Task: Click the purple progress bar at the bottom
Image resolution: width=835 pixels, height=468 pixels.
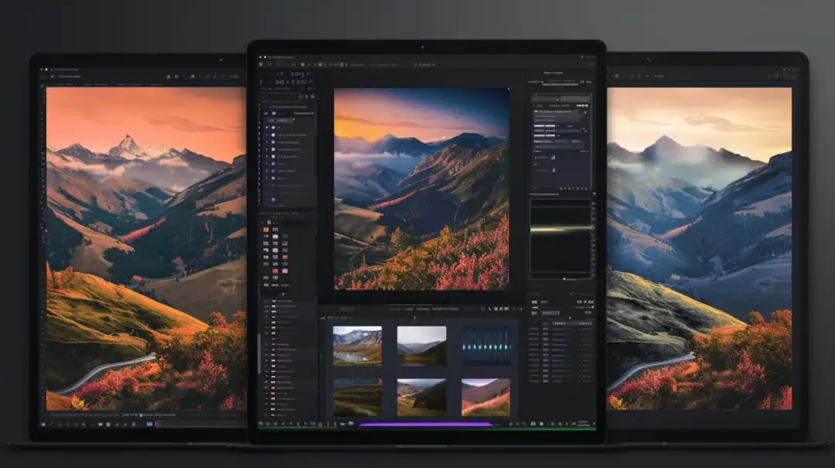Action: [426, 424]
